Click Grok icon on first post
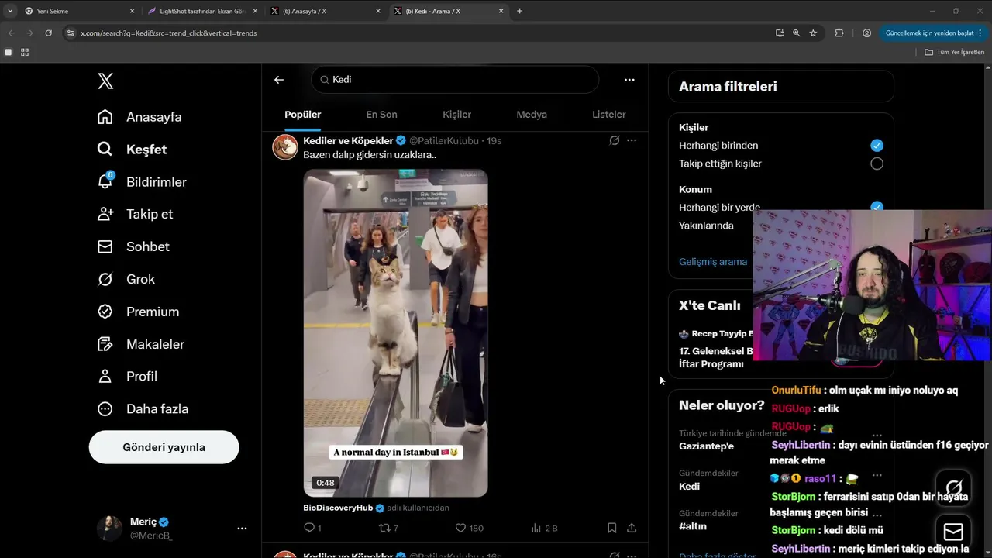992x558 pixels. (x=614, y=140)
